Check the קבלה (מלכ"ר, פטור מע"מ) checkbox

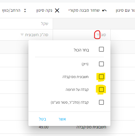point(101,102)
